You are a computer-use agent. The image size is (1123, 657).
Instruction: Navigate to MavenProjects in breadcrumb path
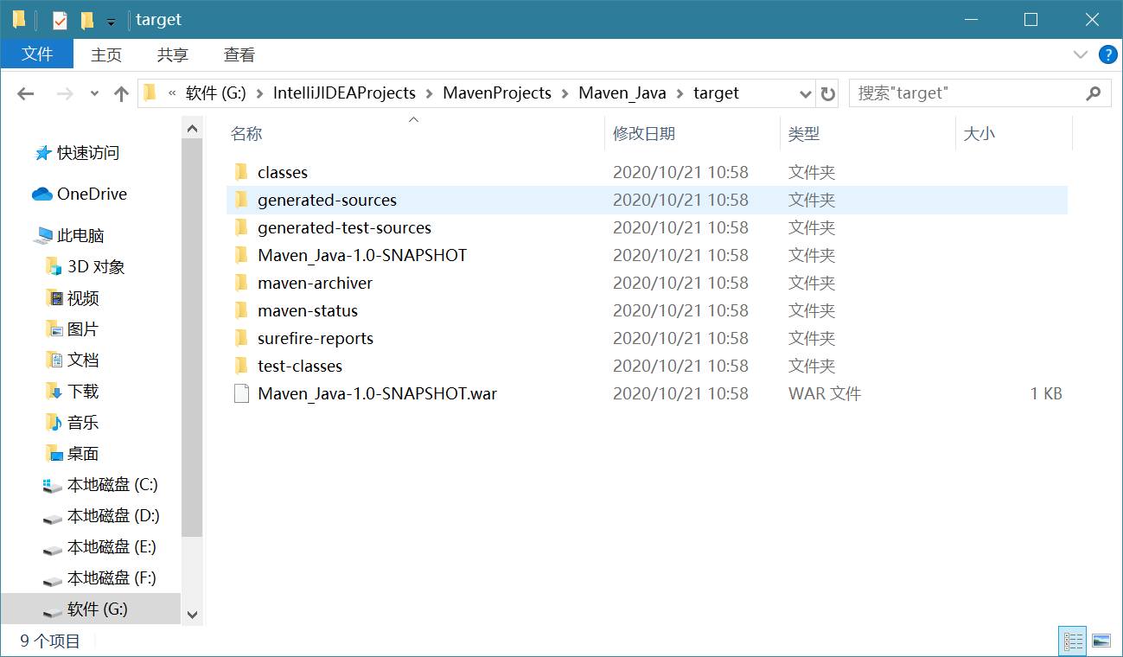497,93
